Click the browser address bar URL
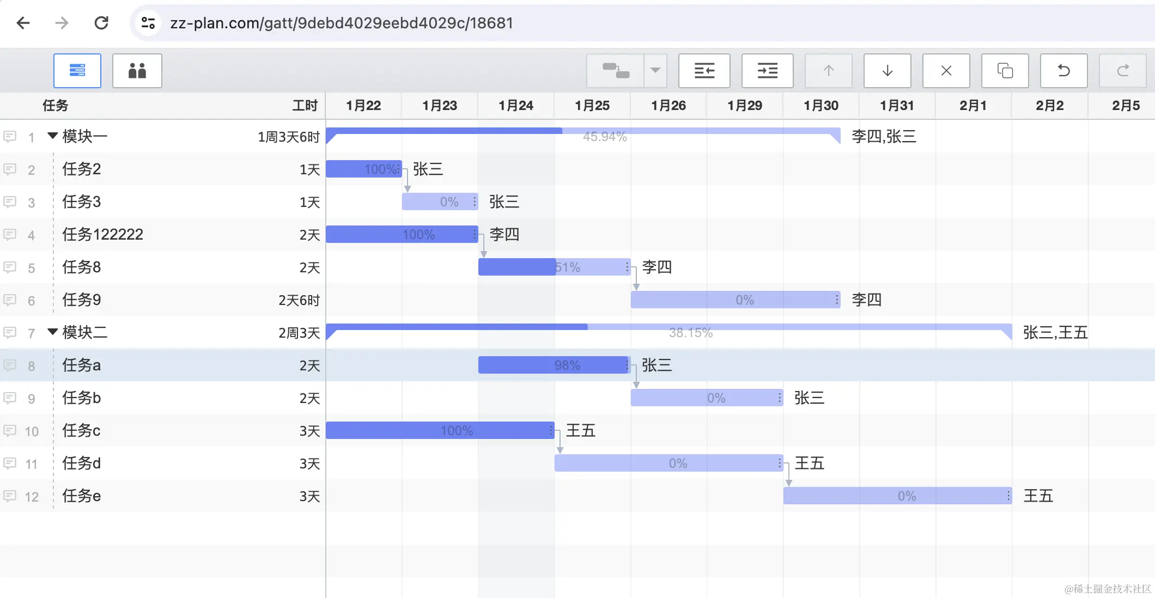This screenshot has height=598, width=1155. click(342, 23)
